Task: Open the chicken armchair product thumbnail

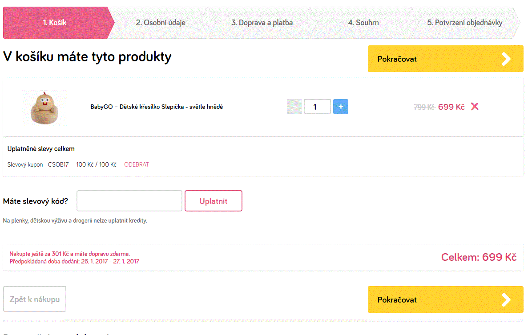Action: (x=44, y=108)
